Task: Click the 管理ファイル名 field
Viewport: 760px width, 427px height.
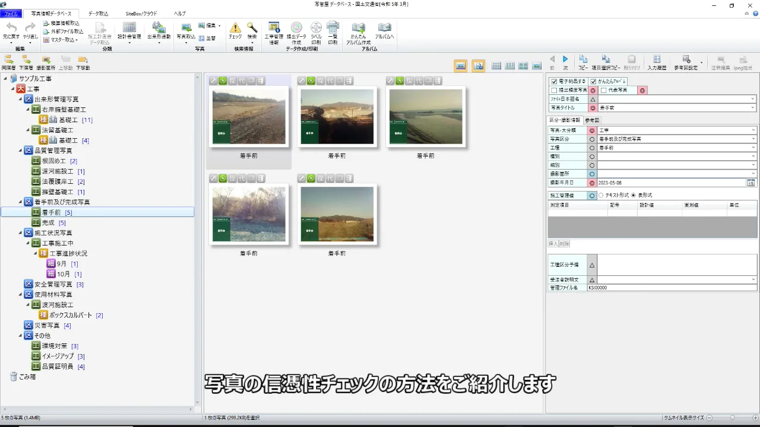Action: 672,288
